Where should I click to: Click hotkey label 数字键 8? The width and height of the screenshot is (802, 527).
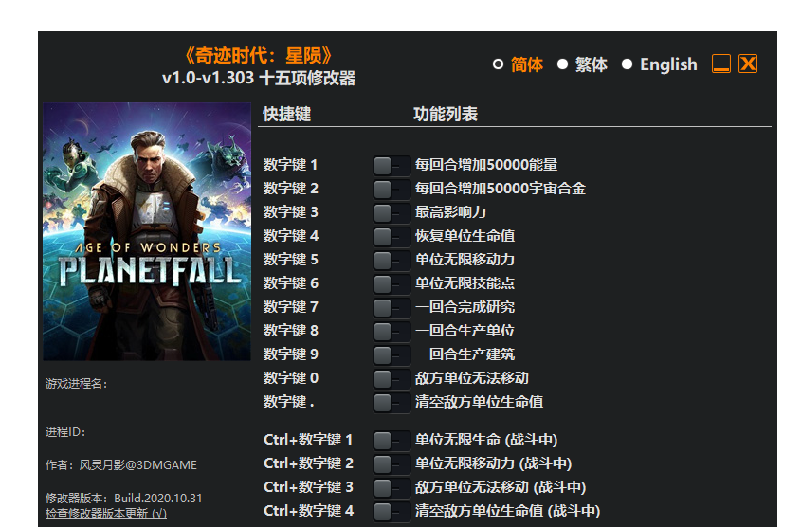point(290,331)
